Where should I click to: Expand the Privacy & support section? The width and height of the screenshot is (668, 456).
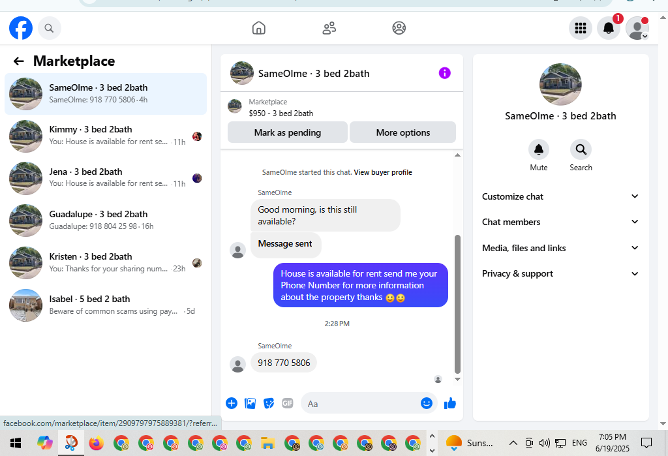click(560, 273)
